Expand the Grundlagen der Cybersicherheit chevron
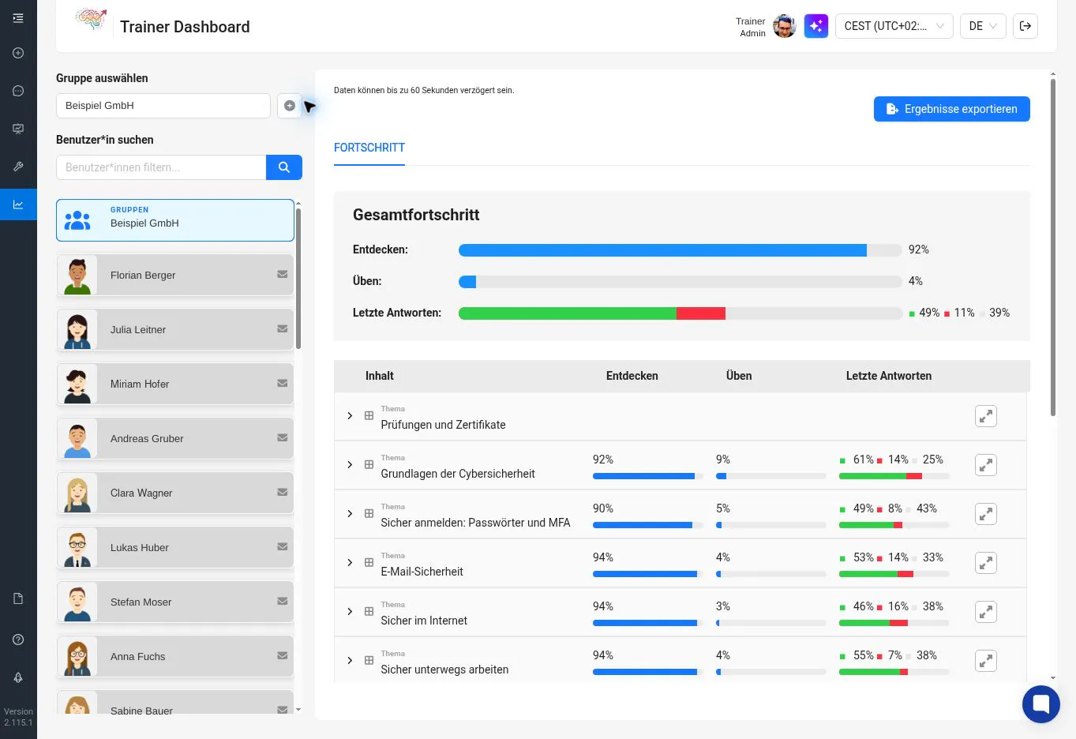 (350, 465)
